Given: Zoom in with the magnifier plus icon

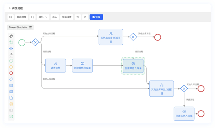Looking at the screenshot, I should coord(11,17).
